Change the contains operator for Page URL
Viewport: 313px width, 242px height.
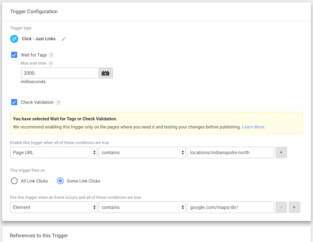(142, 152)
